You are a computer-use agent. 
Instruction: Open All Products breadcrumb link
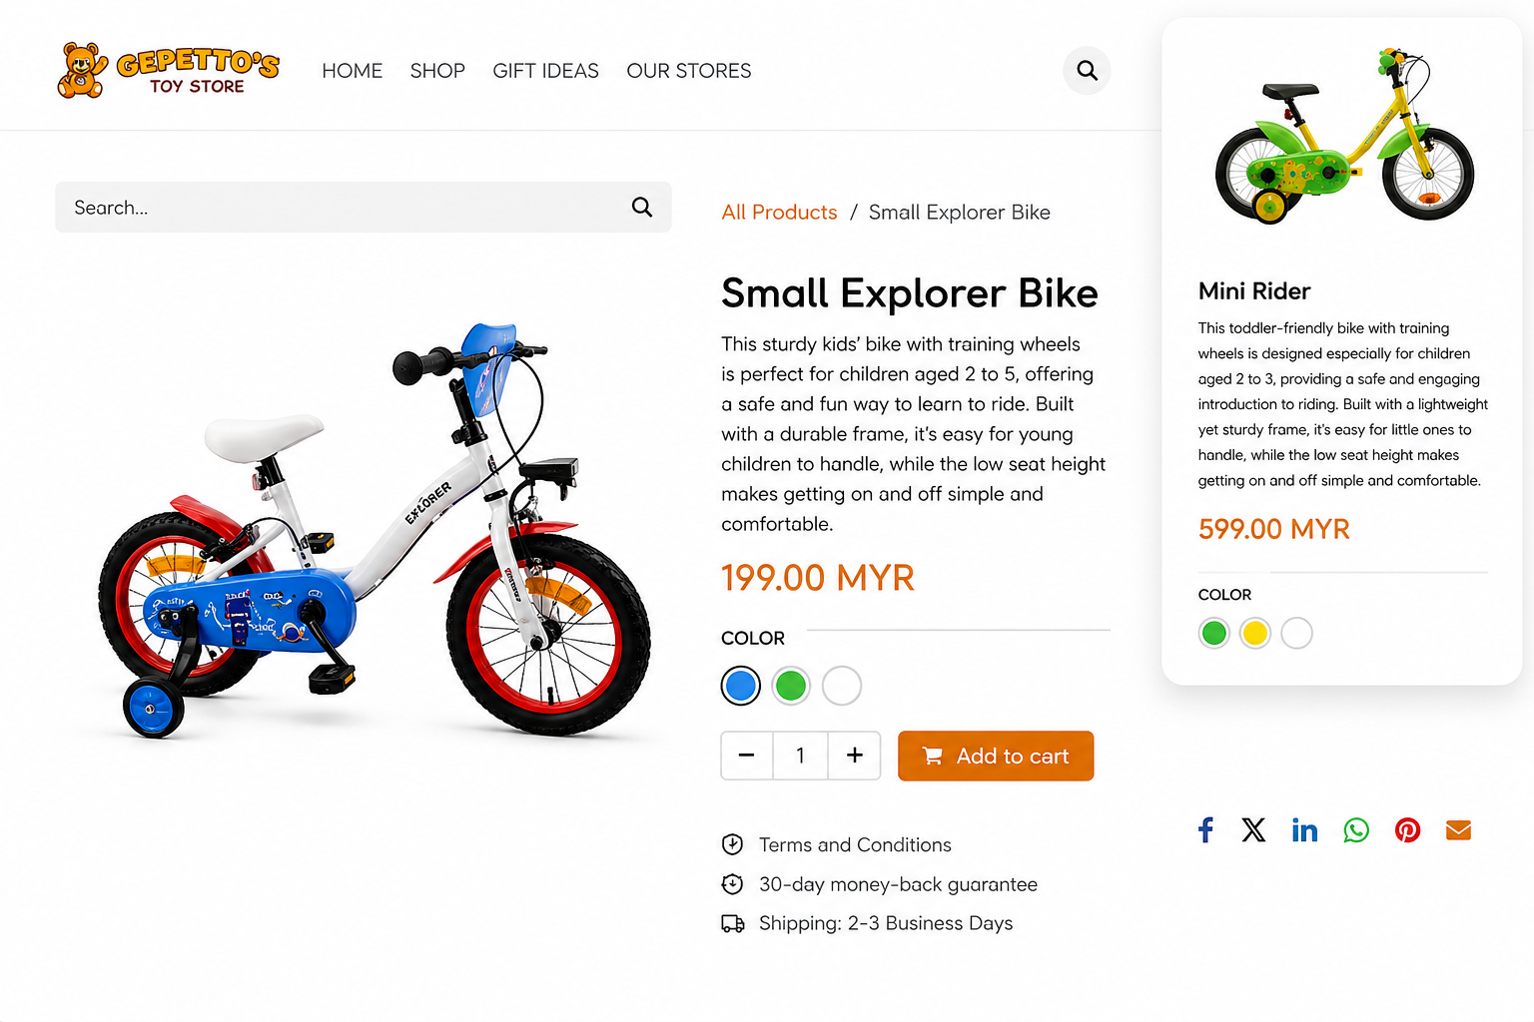pyautogui.click(x=779, y=213)
